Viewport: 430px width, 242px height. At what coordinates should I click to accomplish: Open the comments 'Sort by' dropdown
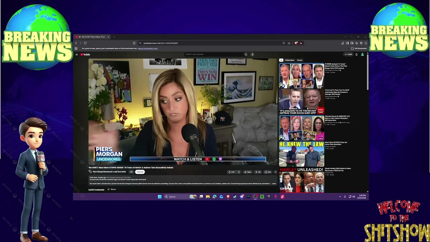[x=112, y=190]
